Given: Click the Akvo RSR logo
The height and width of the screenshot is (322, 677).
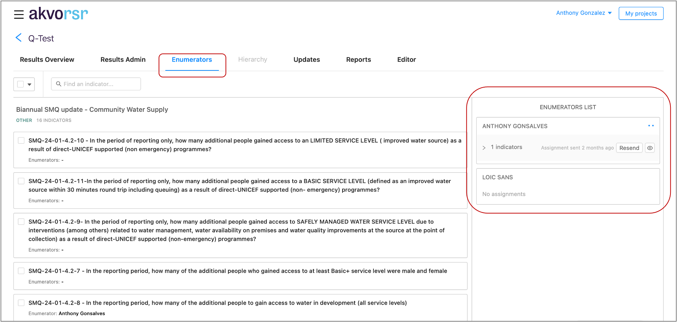Looking at the screenshot, I should coord(59,14).
